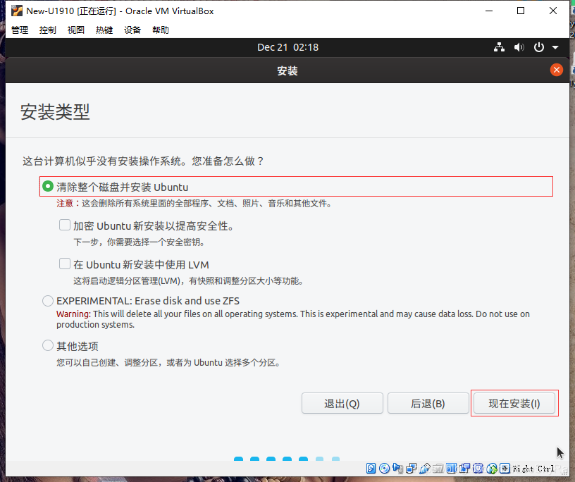Click the LVM description text line

pyautogui.click(x=188, y=281)
